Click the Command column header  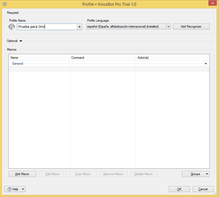(x=103, y=58)
